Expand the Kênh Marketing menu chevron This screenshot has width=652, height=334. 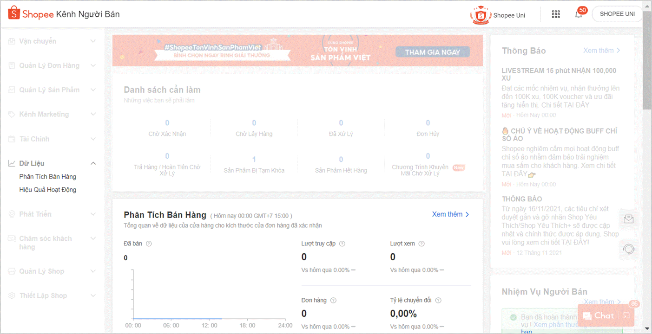(x=93, y=114)
